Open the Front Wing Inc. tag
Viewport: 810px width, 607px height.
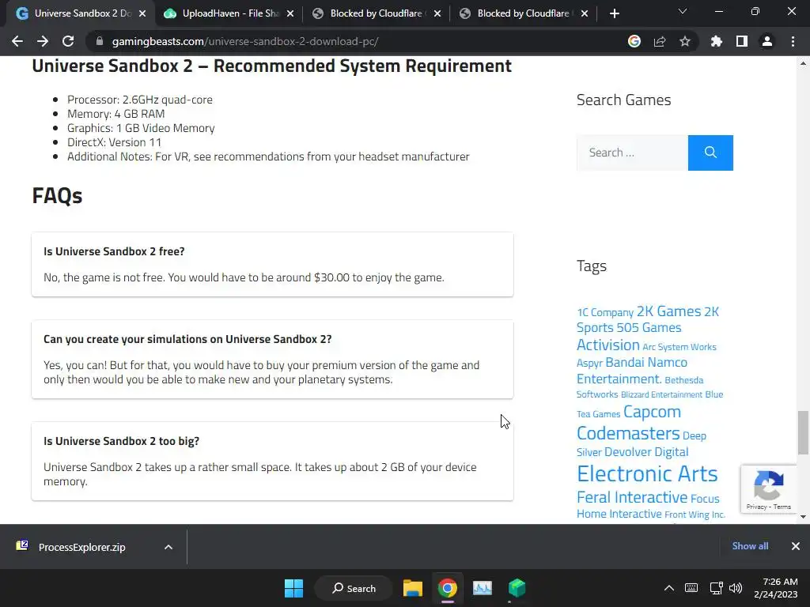pyautogui.click(x=695, y=515)
